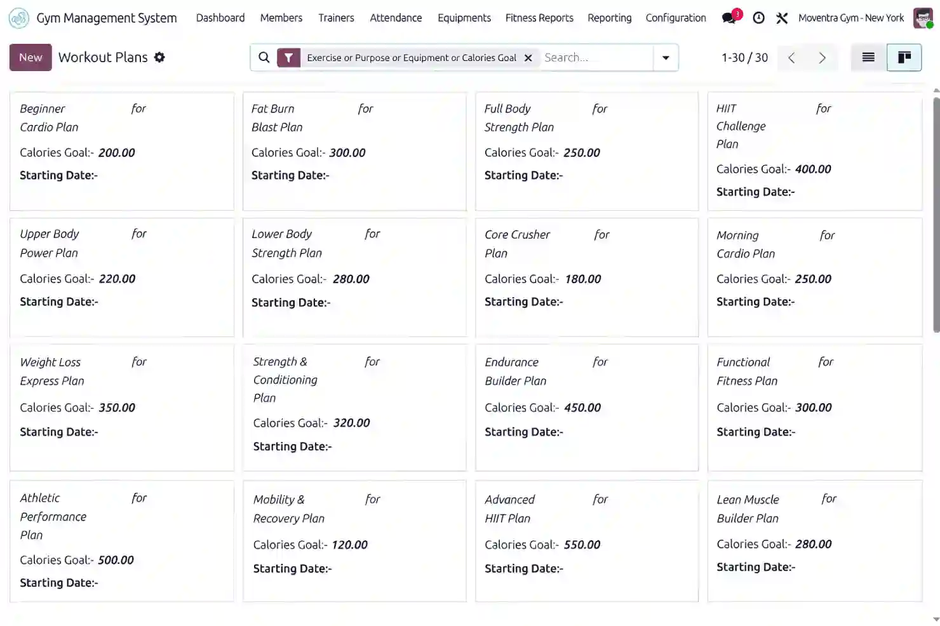Screen dimensions: 940x626
Task: Click the pager counter 1-30 / 30
Action: point(744,58)
